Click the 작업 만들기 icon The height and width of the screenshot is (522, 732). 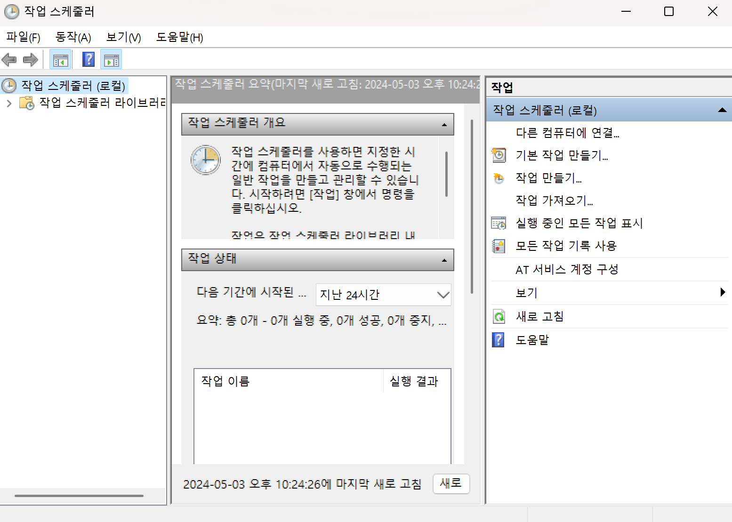click(499, 178)
